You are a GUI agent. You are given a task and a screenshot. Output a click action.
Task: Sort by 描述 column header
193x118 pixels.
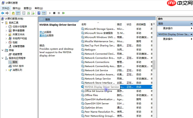[120, 24]
